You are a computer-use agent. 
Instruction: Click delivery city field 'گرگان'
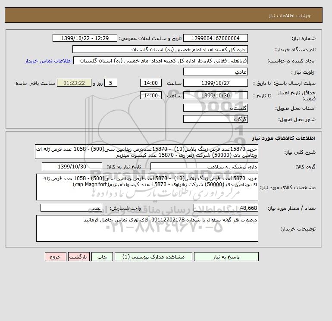(x=215, y=119)
